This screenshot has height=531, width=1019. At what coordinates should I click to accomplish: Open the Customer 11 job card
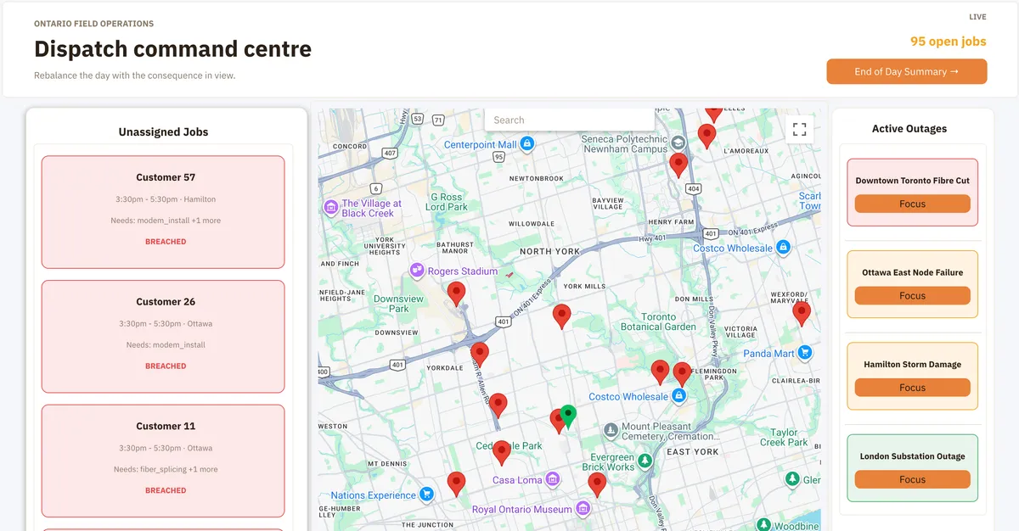[163, 461]
